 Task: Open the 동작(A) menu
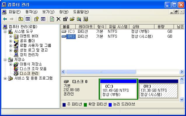coord(31,12)
